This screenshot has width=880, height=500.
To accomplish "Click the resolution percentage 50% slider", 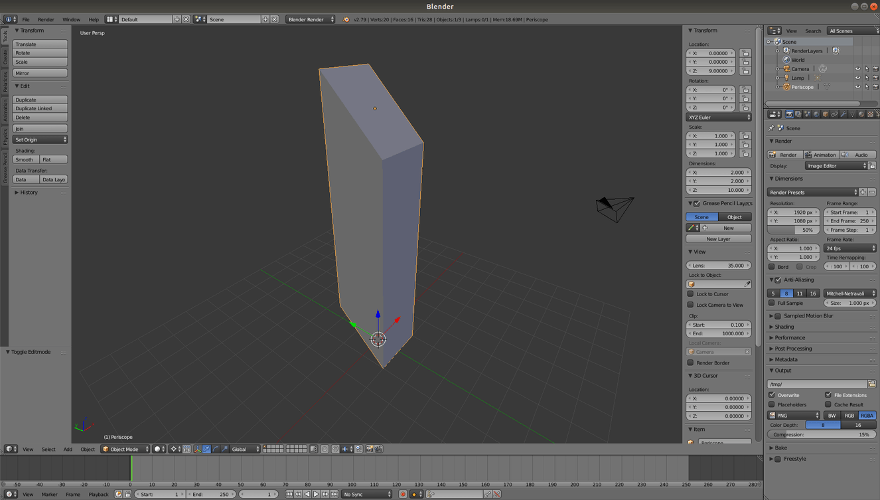I will point(794,230).
